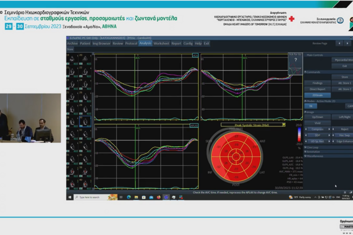Open the Img Browser tab

pyautogui.click(x=102, y=43)
